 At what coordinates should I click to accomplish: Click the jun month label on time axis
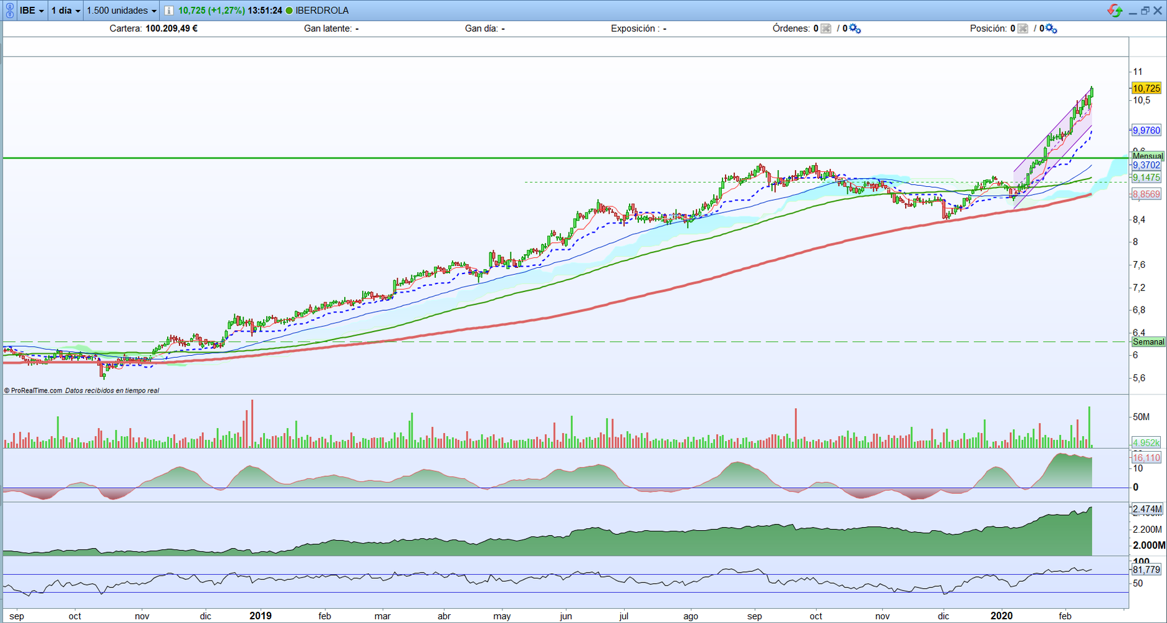tap(565, 616)
